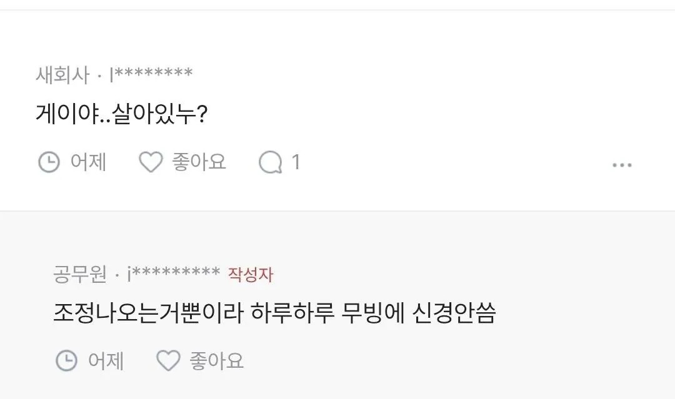Click the clock icon under the 새회사 comment

[49, 163]
